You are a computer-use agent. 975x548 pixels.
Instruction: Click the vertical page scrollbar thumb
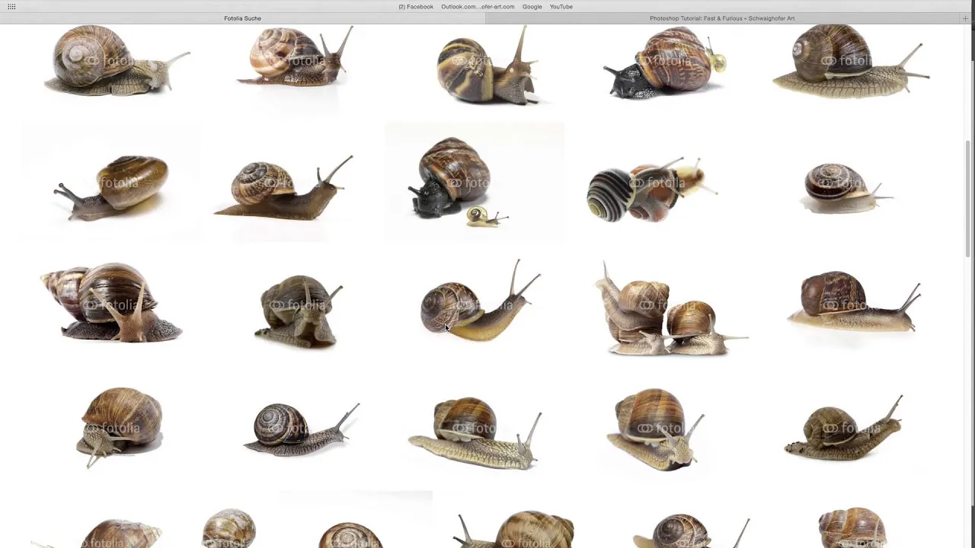(x=969, y=198)
